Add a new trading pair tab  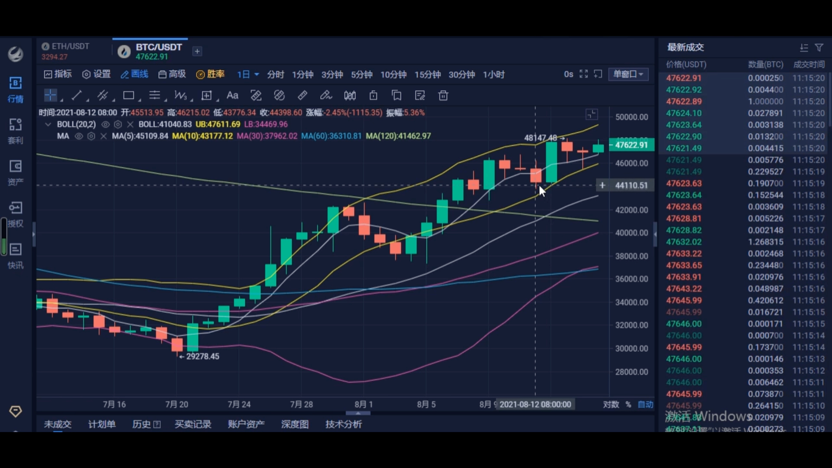(197, 51)
